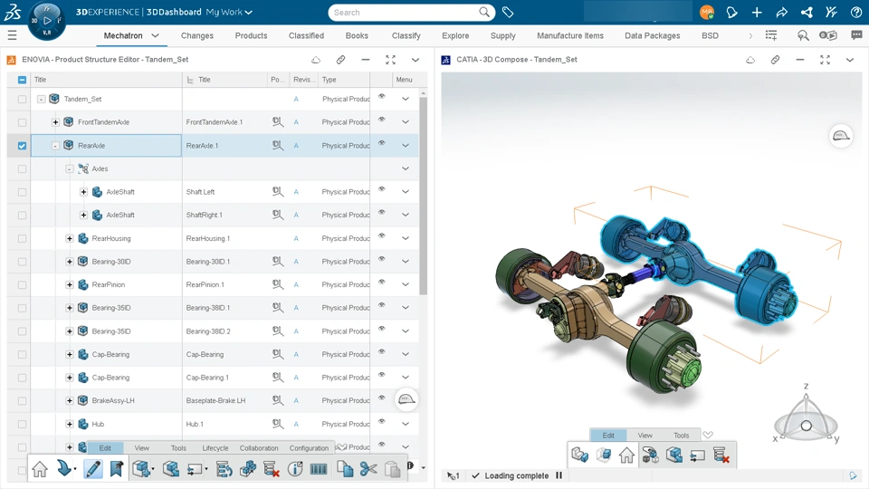Click the share arrow icon in the top bar

tap(781, 12)
